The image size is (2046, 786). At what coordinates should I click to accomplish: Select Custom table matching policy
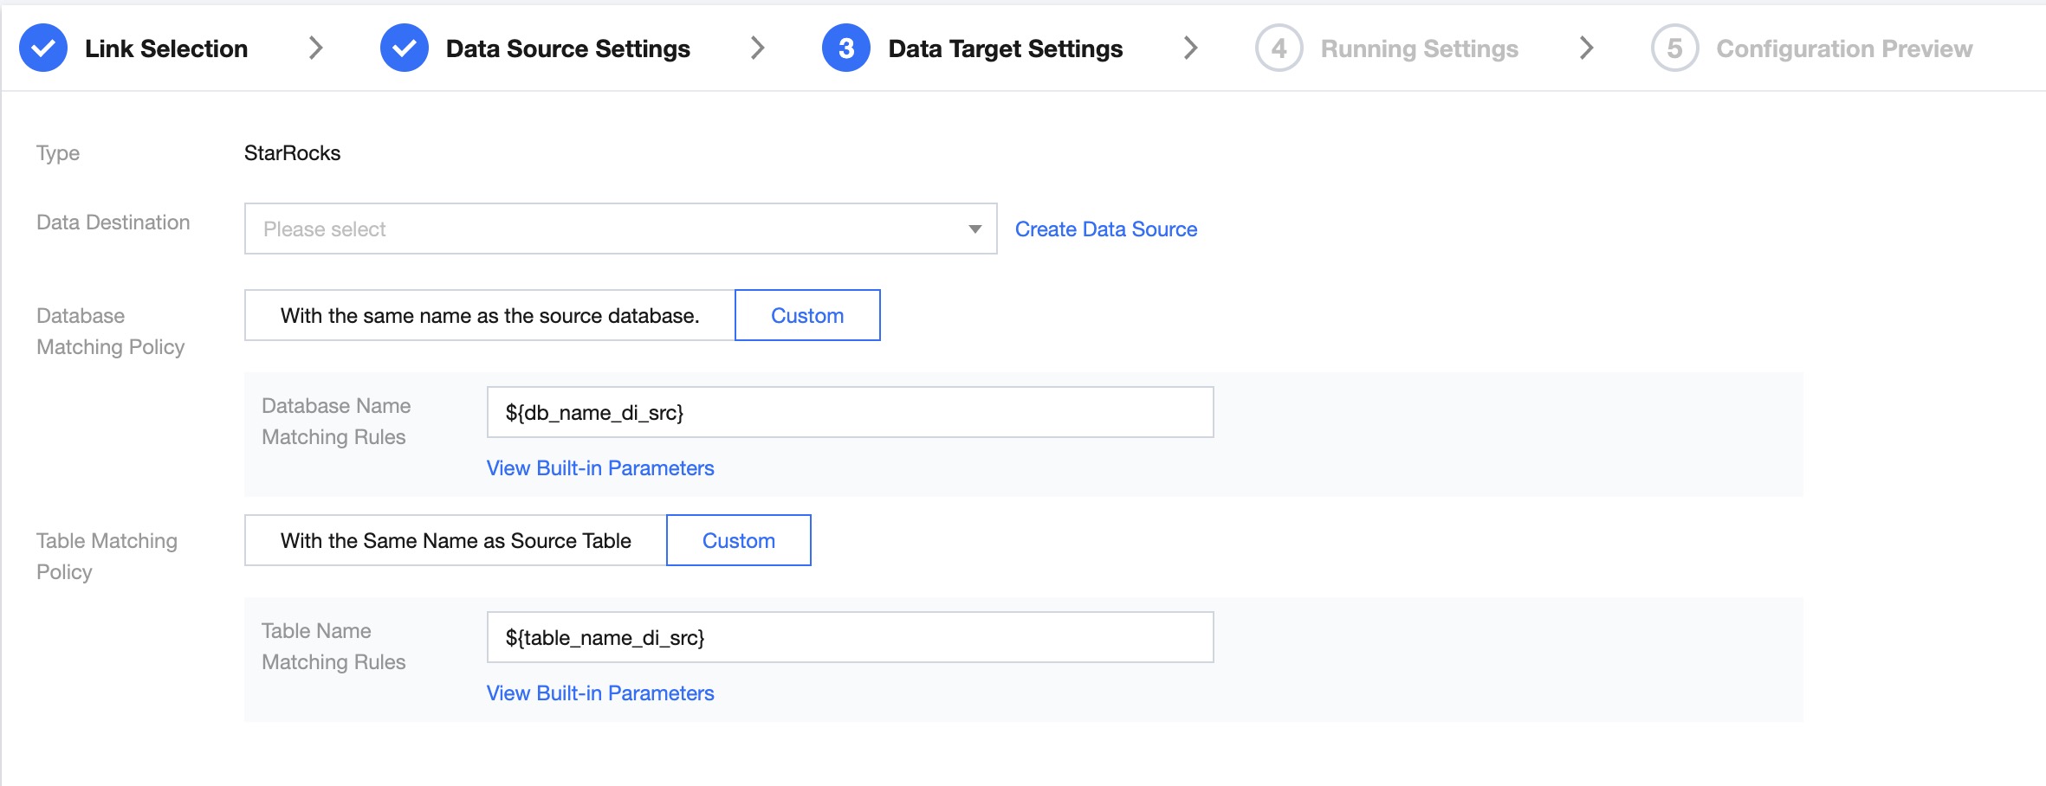738,541
